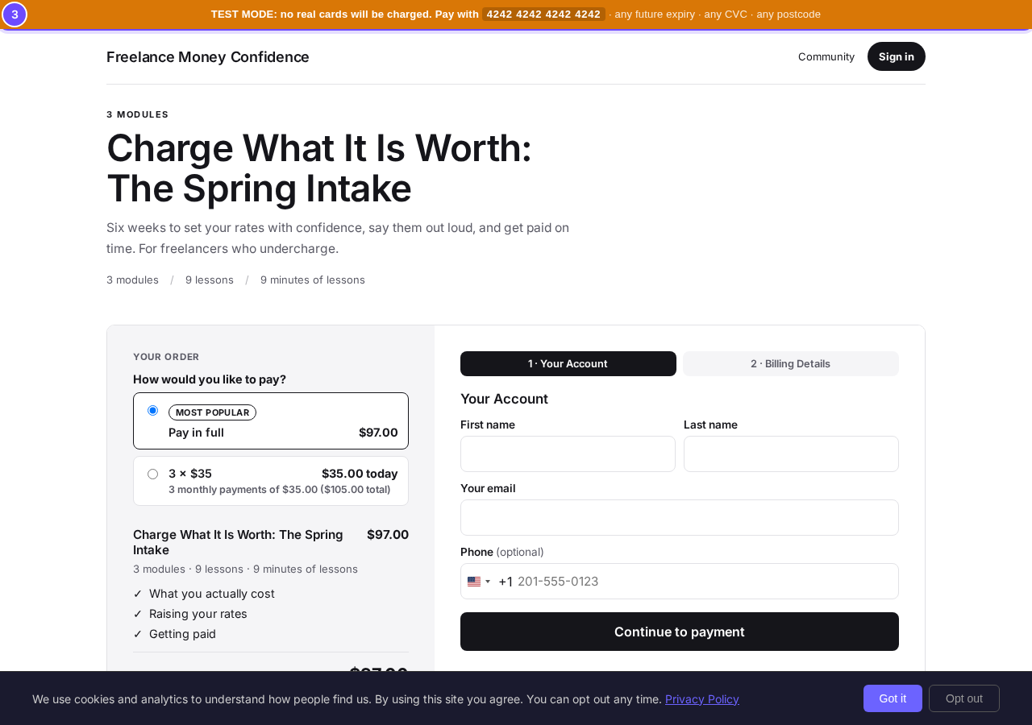Accept cookies with the Got it button
Screen dimensions: 1032x725
pos(893,698)
